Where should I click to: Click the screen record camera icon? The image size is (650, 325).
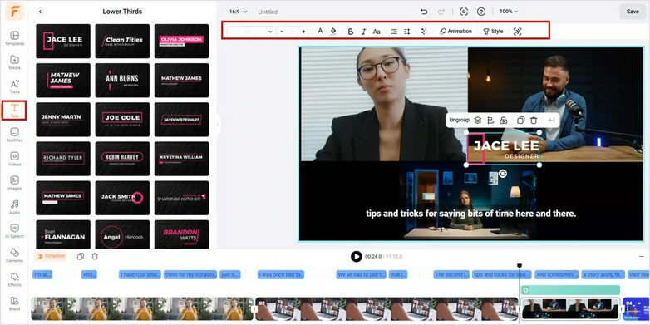[x=464, y=12]
